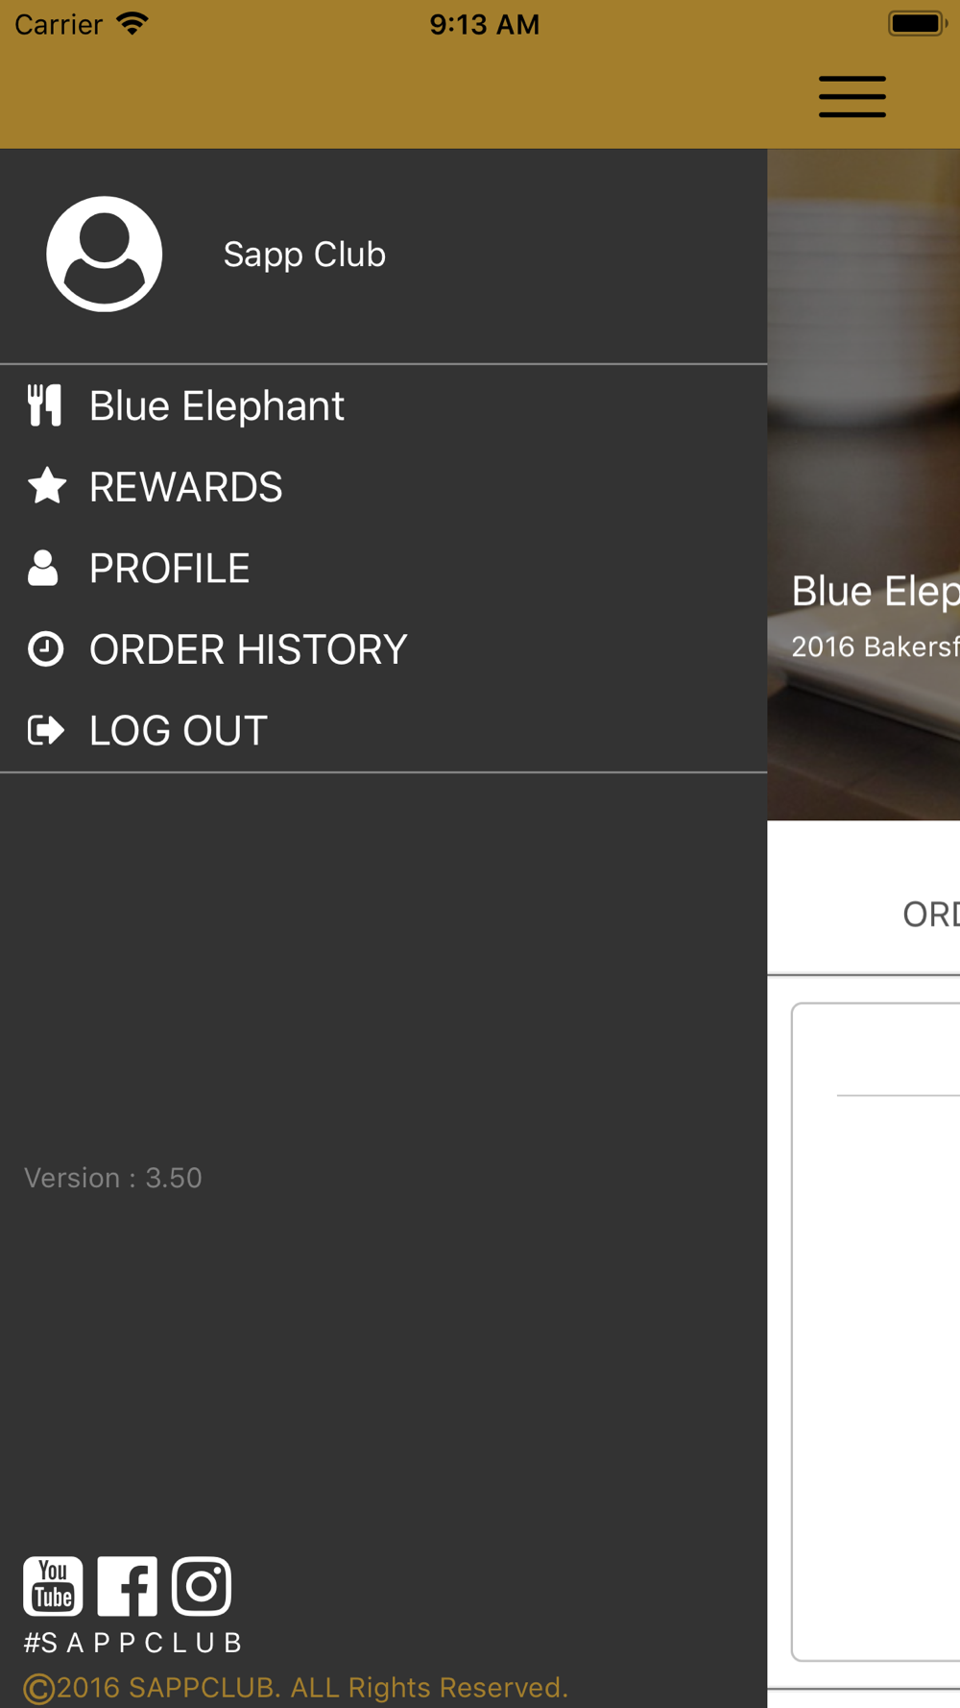Tap the Blue Elephant restaurant banner image
Screen dimensions: 960x1708
click(864, 485)
